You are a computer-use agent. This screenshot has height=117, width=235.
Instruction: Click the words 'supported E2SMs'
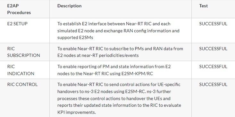75,37
